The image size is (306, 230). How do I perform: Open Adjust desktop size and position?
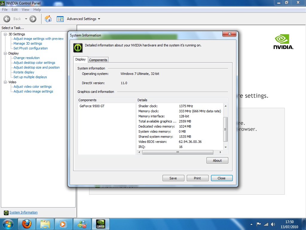click(36, 67)
